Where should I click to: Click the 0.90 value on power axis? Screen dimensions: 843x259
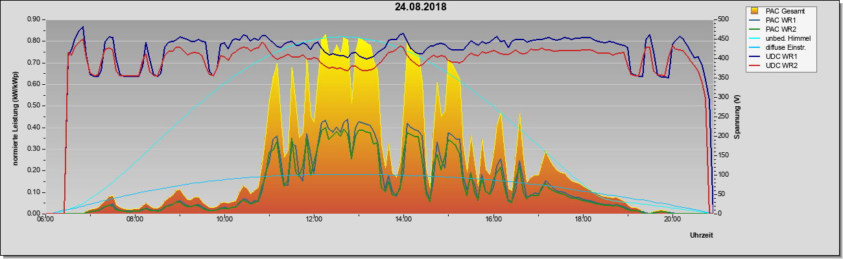point(34,19)
